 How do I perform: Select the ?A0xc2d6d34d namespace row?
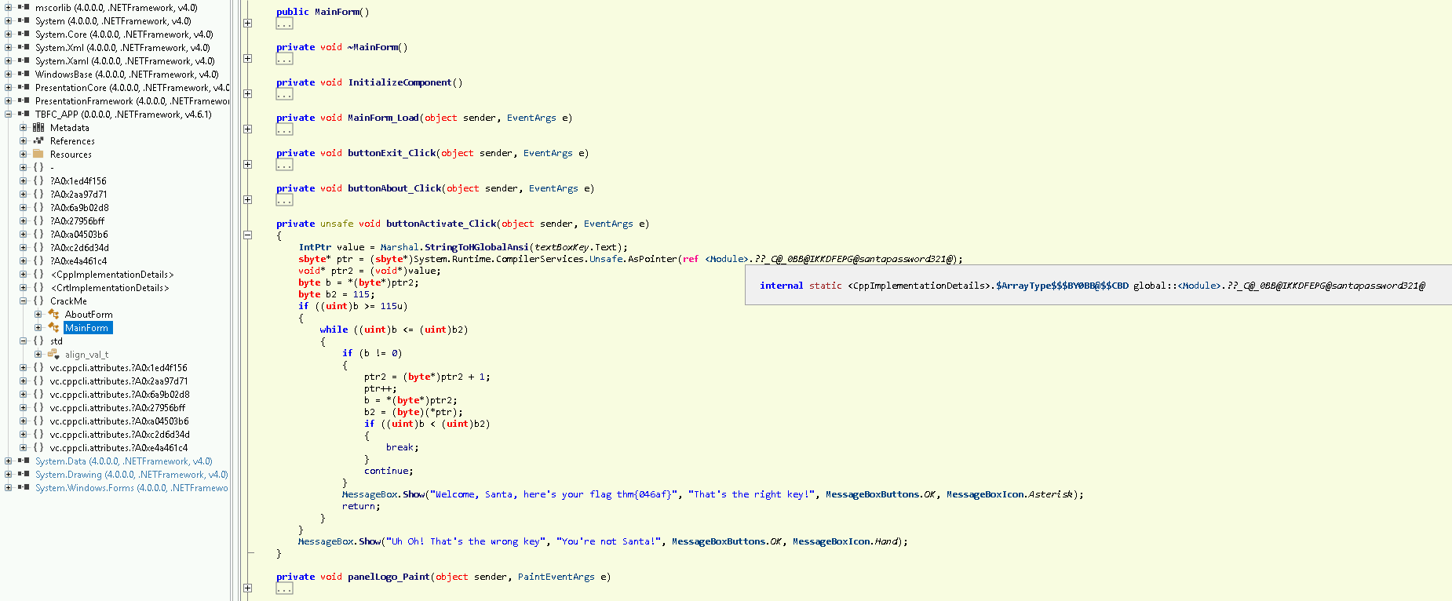coord(78,248)
